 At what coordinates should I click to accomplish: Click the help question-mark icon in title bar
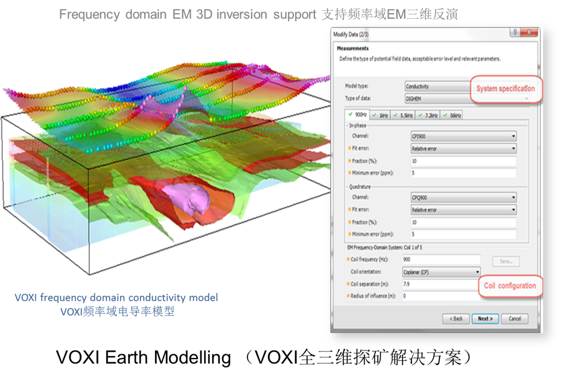515,32
